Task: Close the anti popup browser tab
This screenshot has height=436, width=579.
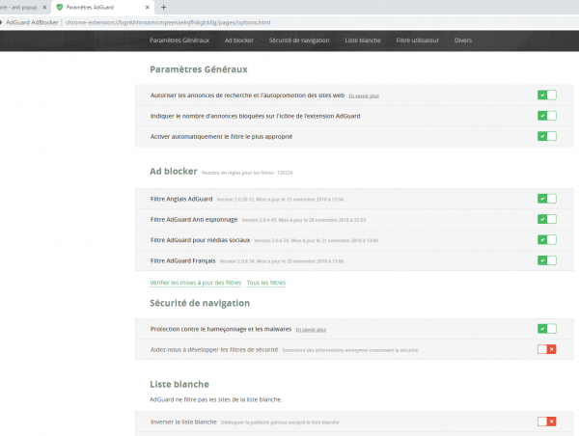Action: 42,7
